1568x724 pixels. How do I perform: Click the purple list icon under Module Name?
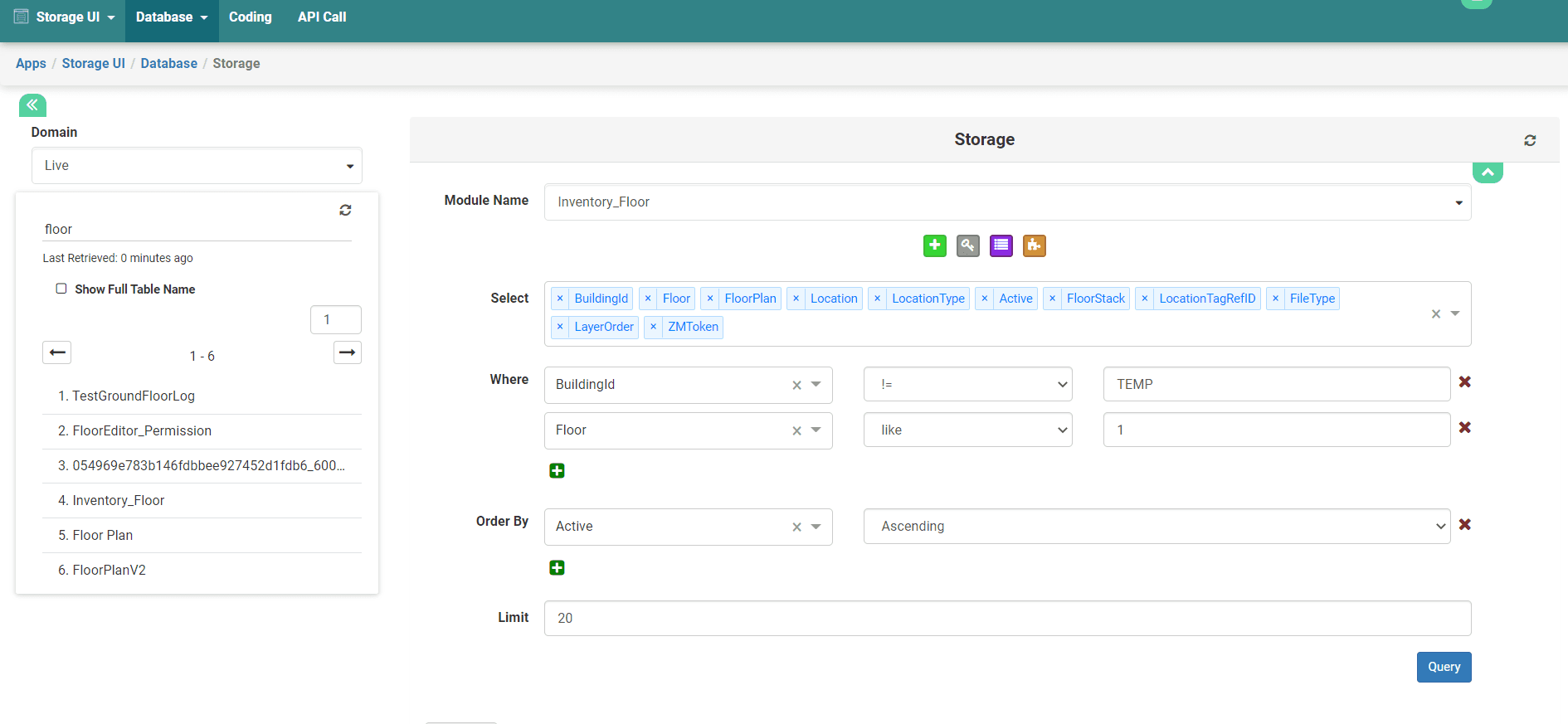[1001, 245]
